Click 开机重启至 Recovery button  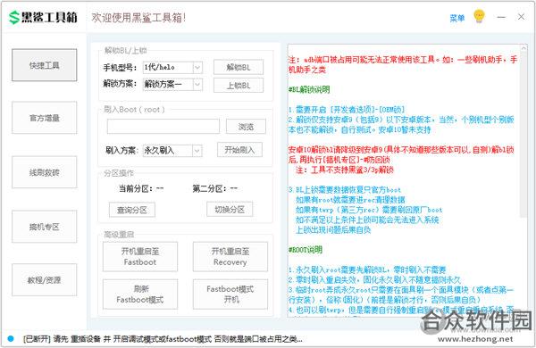230,257
